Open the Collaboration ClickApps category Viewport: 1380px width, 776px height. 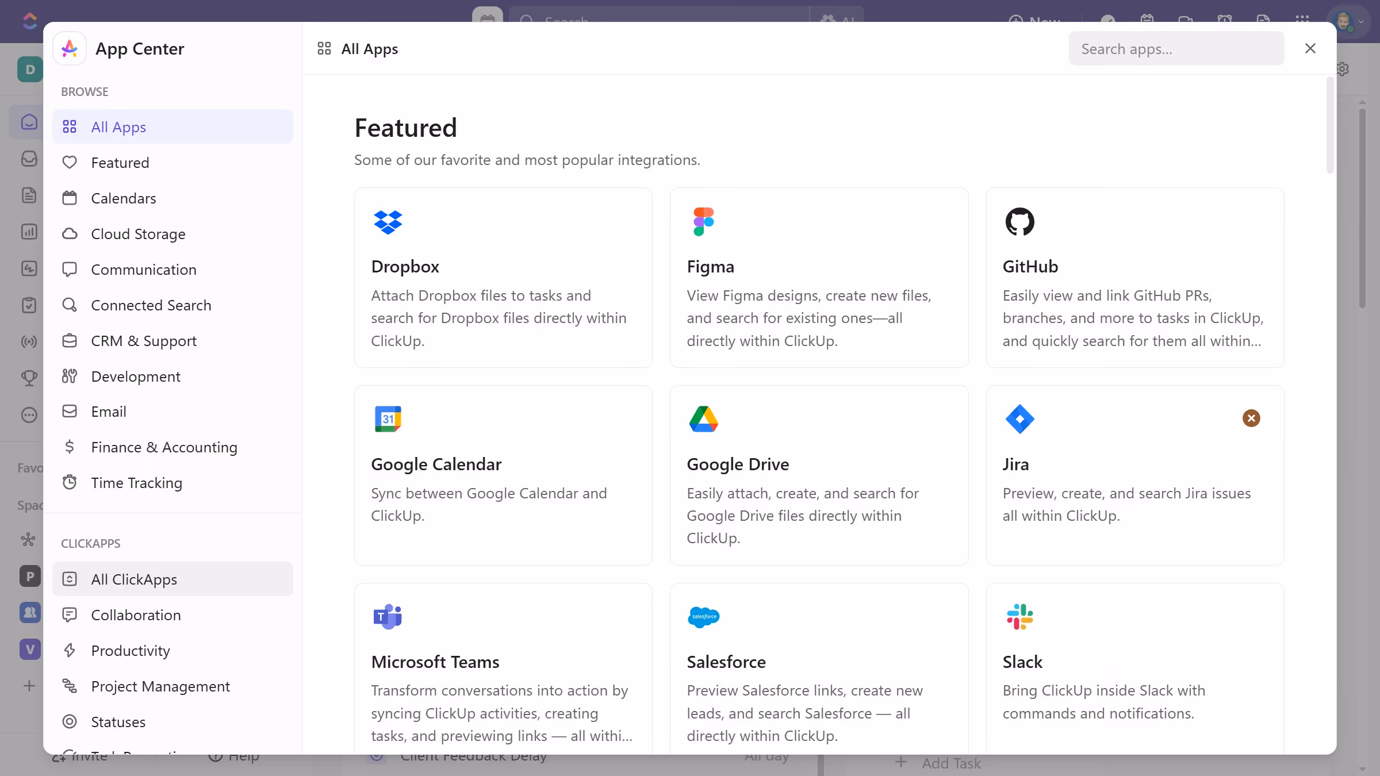tap(172, 615)
